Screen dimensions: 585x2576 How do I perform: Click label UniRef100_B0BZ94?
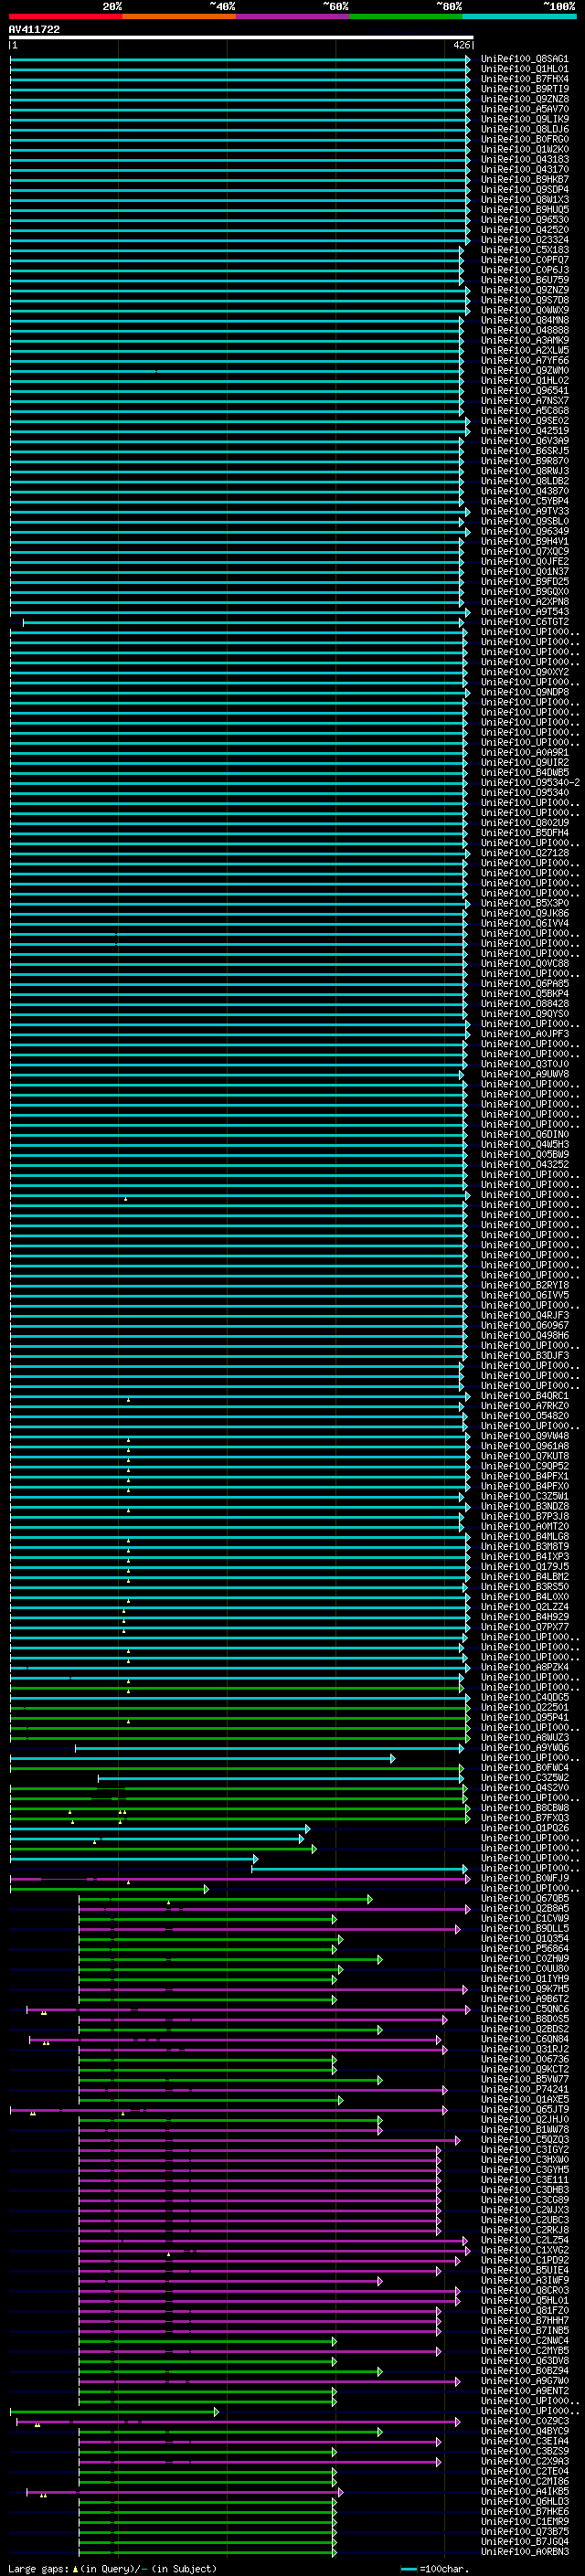click(524, 2370)
